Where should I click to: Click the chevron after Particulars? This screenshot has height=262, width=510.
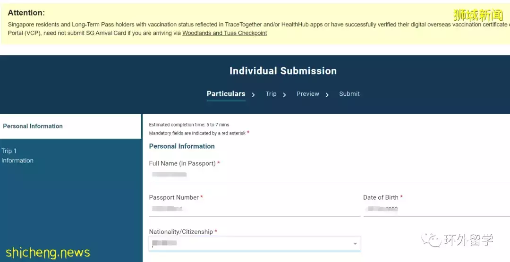coord(254,95)
